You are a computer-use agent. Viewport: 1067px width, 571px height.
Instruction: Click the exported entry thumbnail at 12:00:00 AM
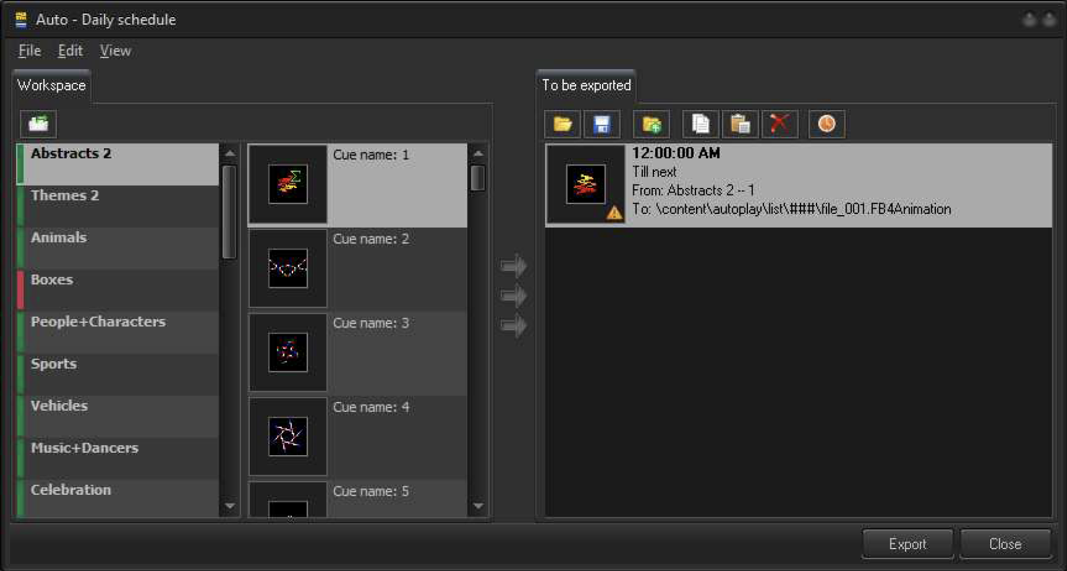pyautogui.click(x=585, y=184)
